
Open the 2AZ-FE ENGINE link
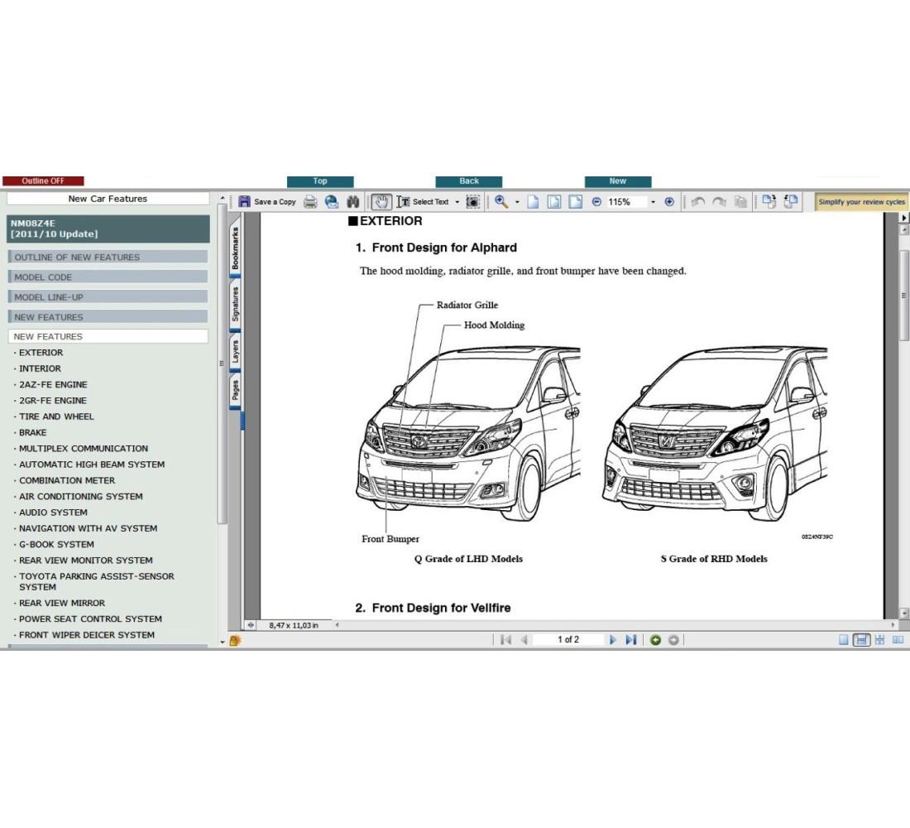pos(53,385)
